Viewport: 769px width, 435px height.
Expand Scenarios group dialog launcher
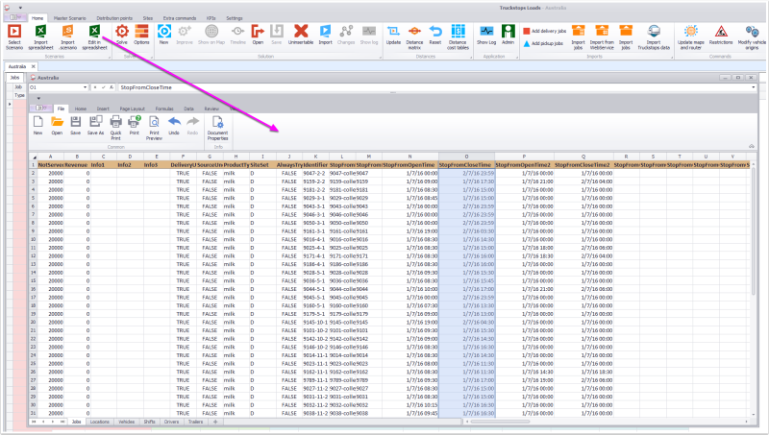coord(110,58)
